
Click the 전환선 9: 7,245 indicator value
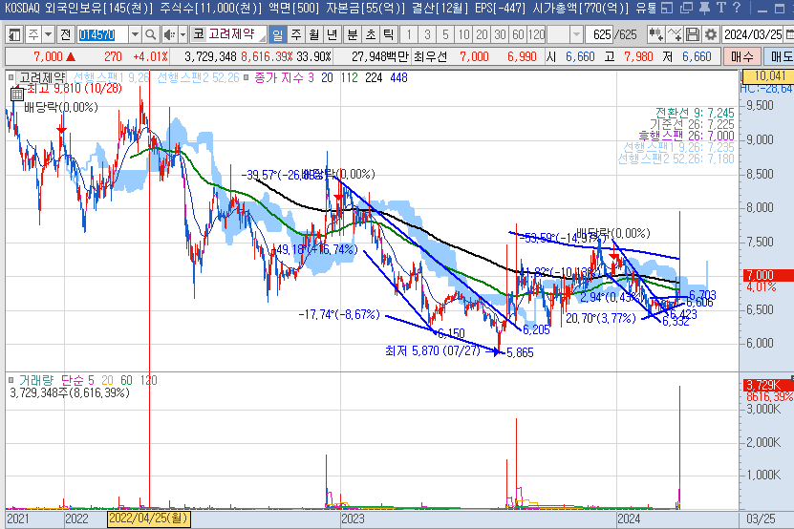695,113
